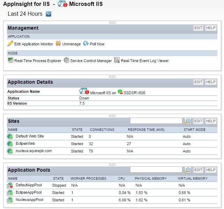224x209 pixels.
Task: Click the Real-Time Event Log Viewer icon
Action: [x=117, y=60]
